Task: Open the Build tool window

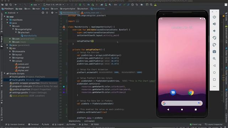Action: click(45, 124)
